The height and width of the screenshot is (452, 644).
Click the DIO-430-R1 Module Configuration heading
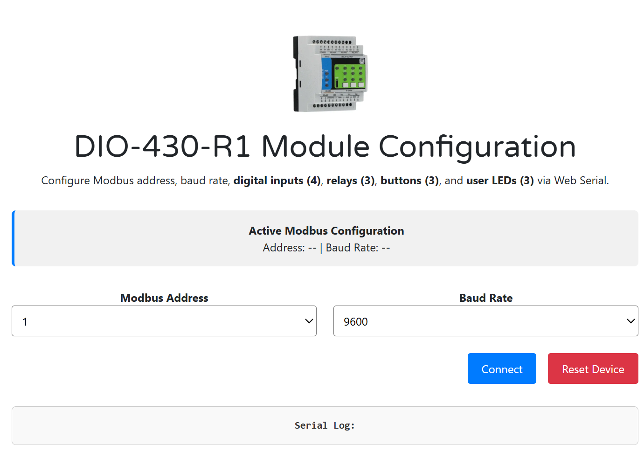325,146
